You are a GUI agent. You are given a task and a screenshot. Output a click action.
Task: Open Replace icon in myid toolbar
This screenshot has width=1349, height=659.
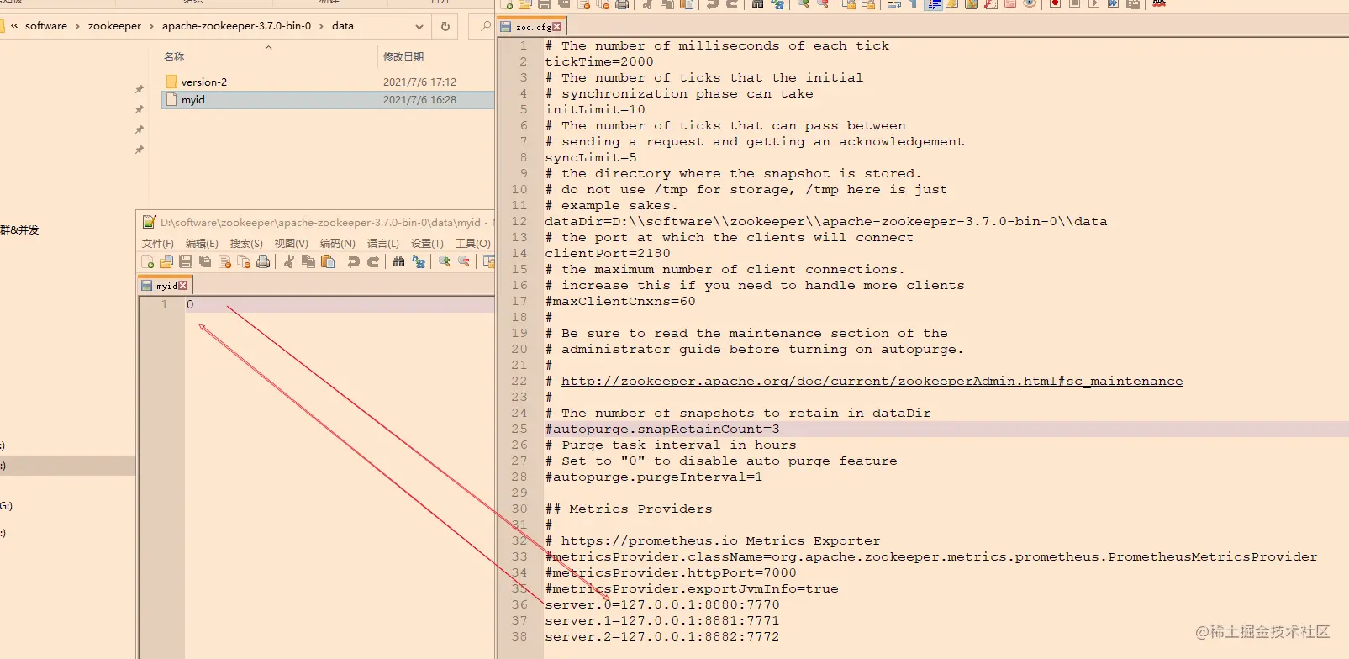pos(418,262)
